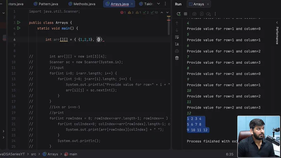Click 'static void main()' line
The image size is (281, 158).
click(x=57, y=28)
